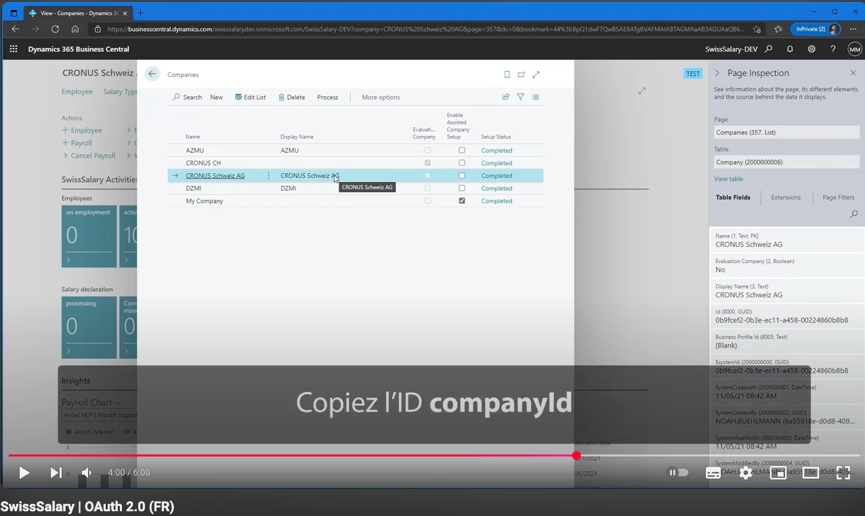Viewport: 865px width, 516px height.
Task: Mute the video volume
Action: pyautogui.click(x=87, y=473)
